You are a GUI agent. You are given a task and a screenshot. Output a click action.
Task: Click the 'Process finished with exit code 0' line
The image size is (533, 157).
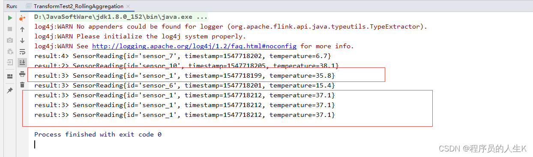point(98,134)
